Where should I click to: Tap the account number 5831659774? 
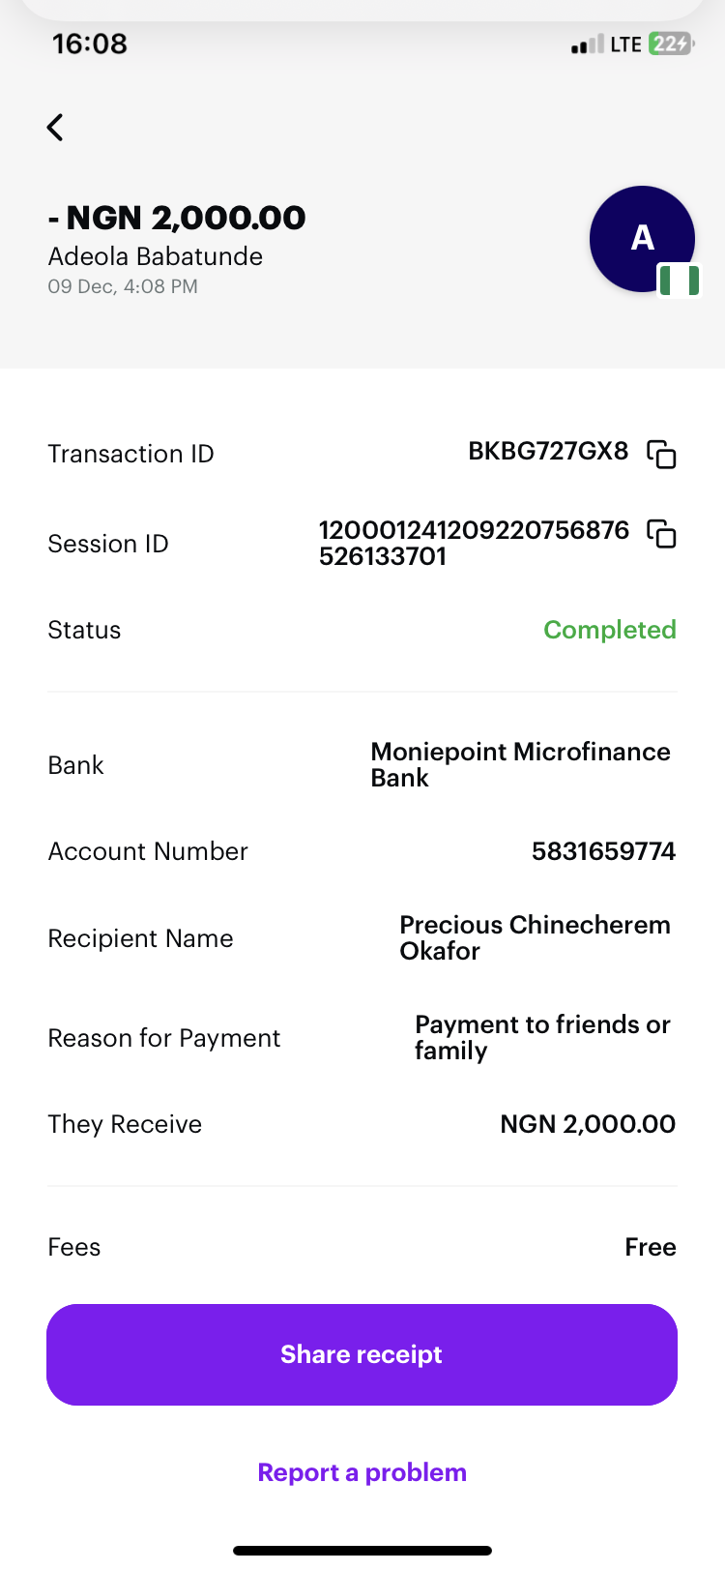pos(603,851)
